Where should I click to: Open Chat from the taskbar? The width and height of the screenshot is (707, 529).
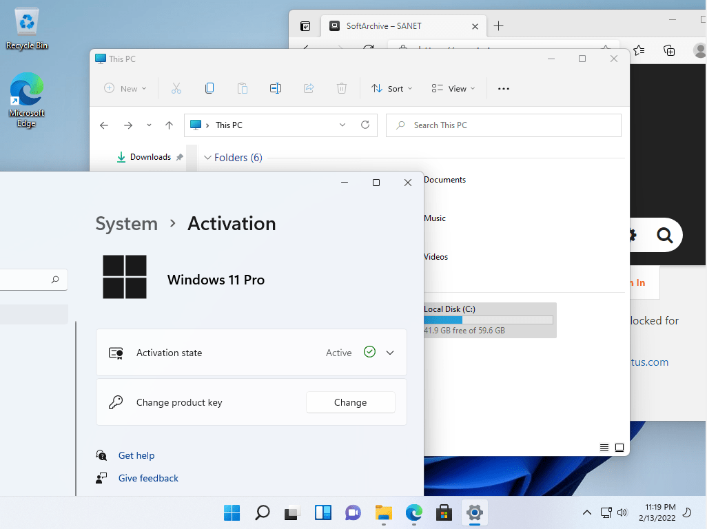click(353, 512)
